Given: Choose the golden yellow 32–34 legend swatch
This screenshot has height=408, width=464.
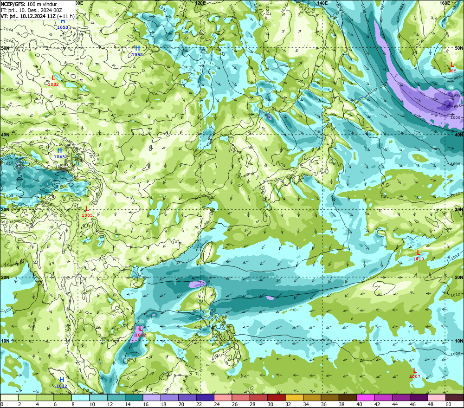Looking at the screenshot, I should tap(295, 397).
